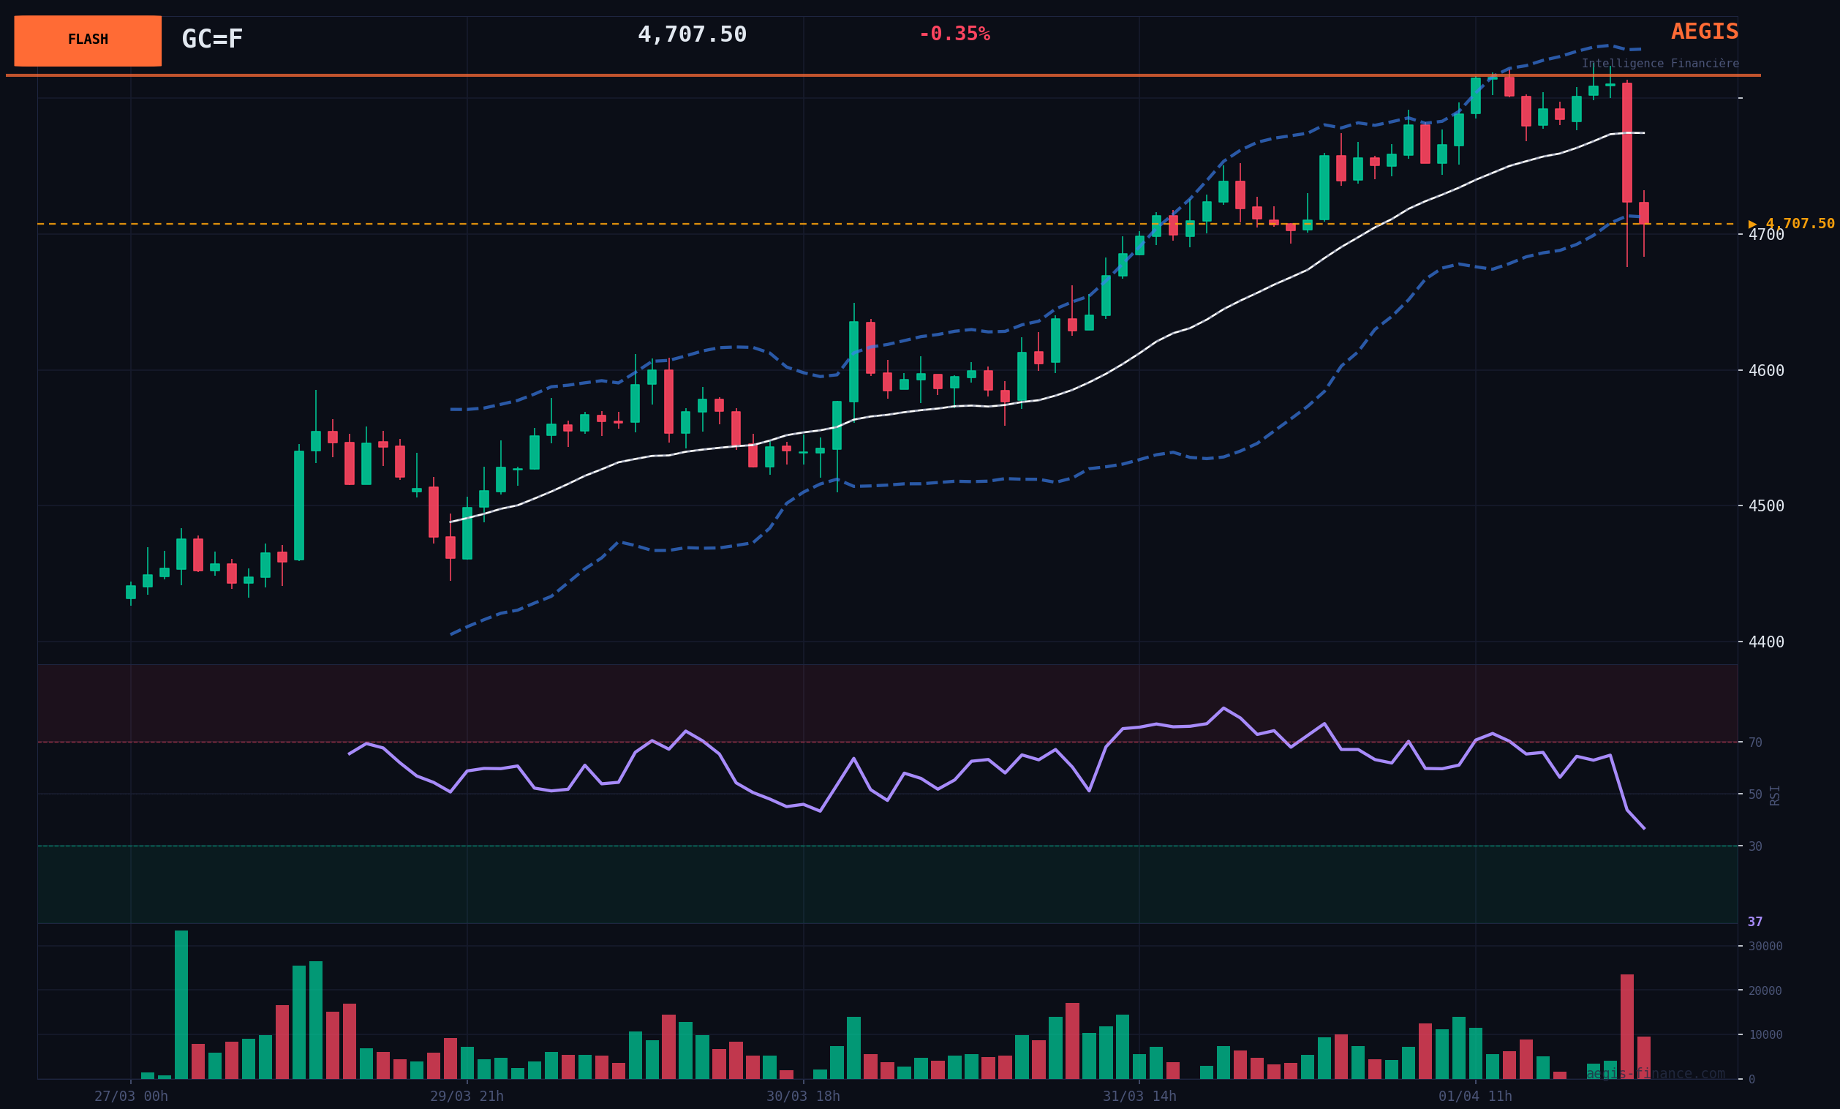Click the aegis-finance.com watermark link
The image size is (1840, 1109).
click(x=1655, y=1074)
